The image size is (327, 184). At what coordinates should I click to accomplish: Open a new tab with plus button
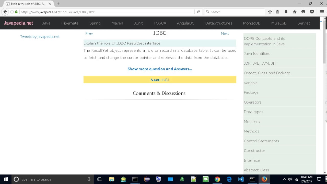(x=58, y=4)
